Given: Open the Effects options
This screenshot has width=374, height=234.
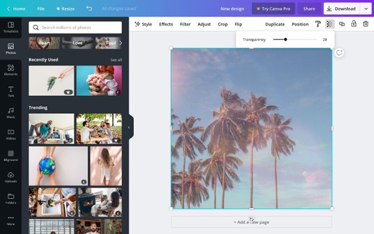Looking at the screenshot, I should click(166, 24).
